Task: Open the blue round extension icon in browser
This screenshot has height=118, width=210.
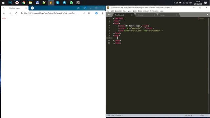Action: pyautogui.click(x=96, y=13)
